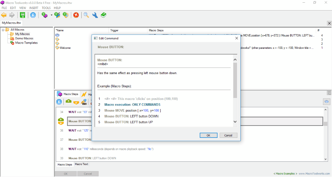Click the orange back arrow toolbar icon
The image size is (332, 177).
(4, 15)
